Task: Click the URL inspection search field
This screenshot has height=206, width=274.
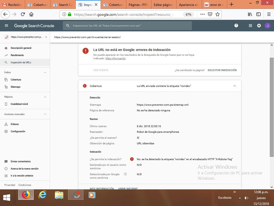Action: pyautogui.click(x=127, y=25)
